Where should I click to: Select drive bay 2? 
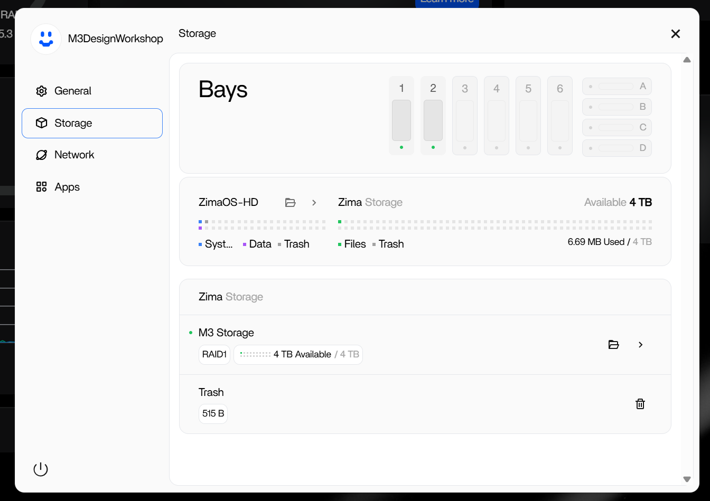coord(433,116)
